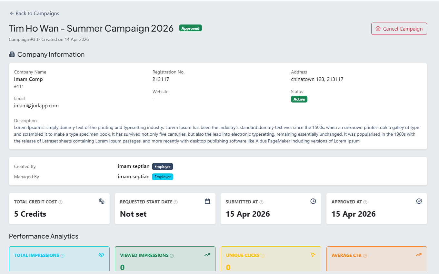This screenshot has width=439, height=274.
Task: Click the Website label
Action: 161,92
